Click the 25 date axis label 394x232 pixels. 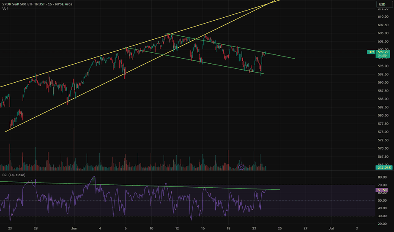pos(280,228)
